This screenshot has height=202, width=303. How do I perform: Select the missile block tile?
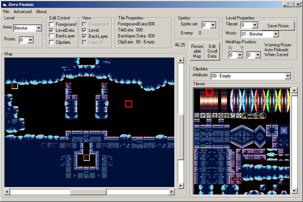click(215, 116)
